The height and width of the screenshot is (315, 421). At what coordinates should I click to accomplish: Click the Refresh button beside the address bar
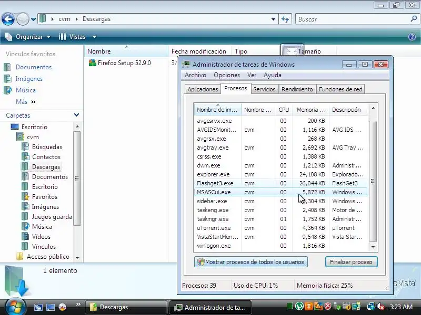pos(285,19)
